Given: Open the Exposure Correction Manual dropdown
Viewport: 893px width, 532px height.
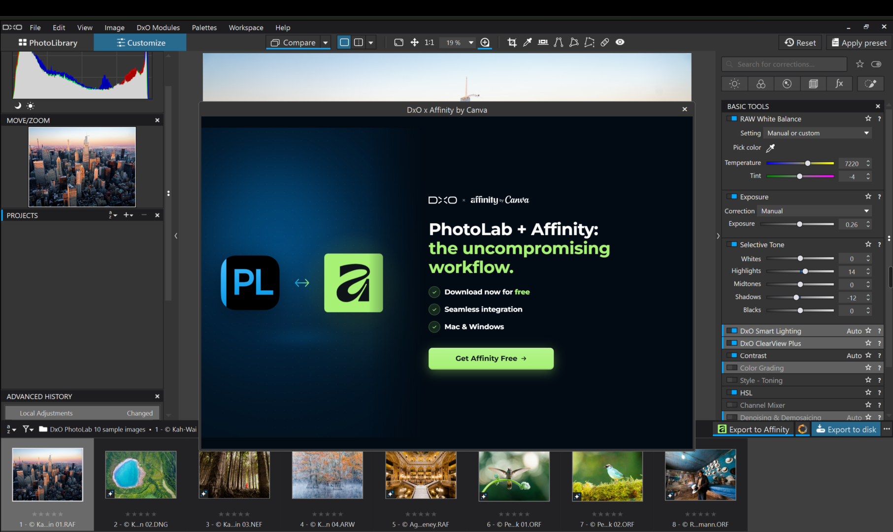Looking at the screenshot, I should click(x=815, y=211).
